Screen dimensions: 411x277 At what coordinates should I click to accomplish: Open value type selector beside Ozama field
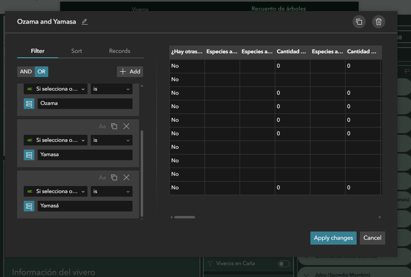tap(29, 103)
